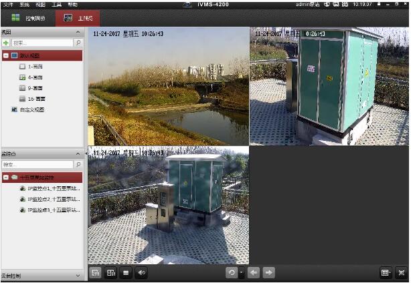Collapse the 十五里泵站监控 camera group
Viewport: 411px width, 283px height.
[x=6, y=178]
